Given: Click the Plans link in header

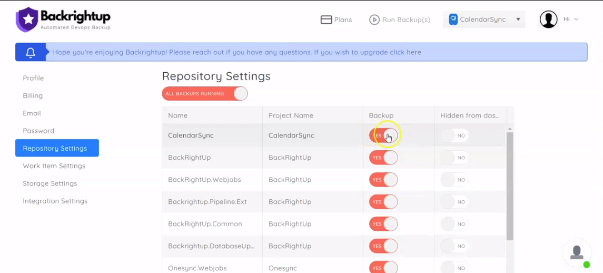Looking at the screenshot, I should coord(343,19).
